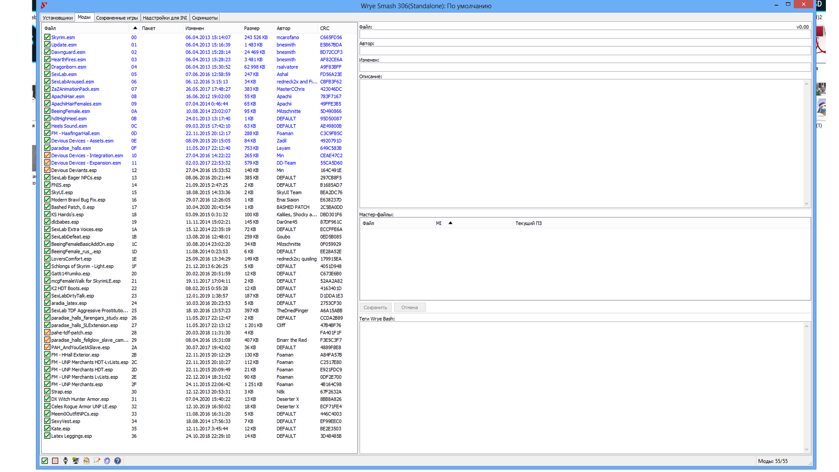The height and width of the screenshot is (472, 839).
Task: Switch to the Установщики tab
Action: (58, 18)
